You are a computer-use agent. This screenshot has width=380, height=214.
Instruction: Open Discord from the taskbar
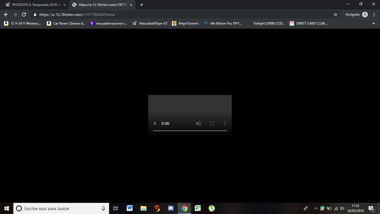click(171, 208)
